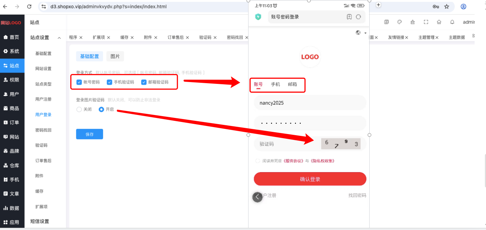
Task: Click the round back arrow button on phone
Action: coord(257,197)
